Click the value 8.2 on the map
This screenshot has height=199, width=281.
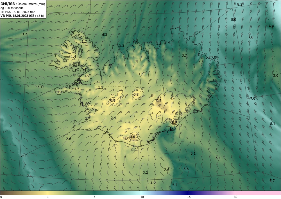tap(240, 4)
